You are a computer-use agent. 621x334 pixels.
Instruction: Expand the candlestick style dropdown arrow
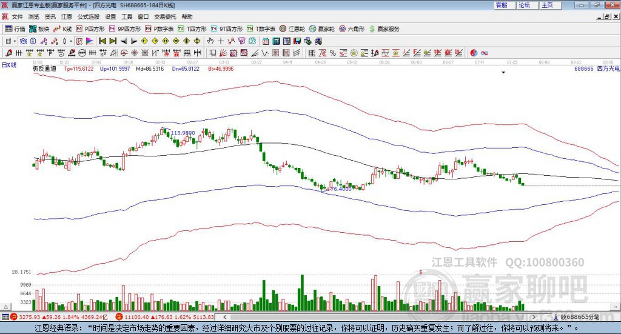point(71,41)
